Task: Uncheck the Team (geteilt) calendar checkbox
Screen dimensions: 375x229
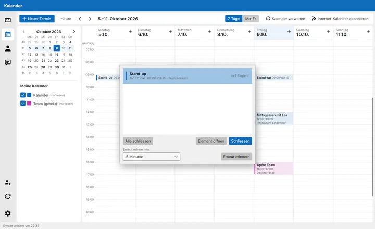Action: coord(23,104)
